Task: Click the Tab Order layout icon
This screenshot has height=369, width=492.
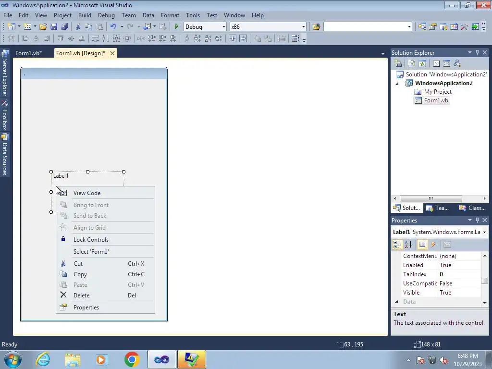Action: pyautogui.click(x=295, y=38)
